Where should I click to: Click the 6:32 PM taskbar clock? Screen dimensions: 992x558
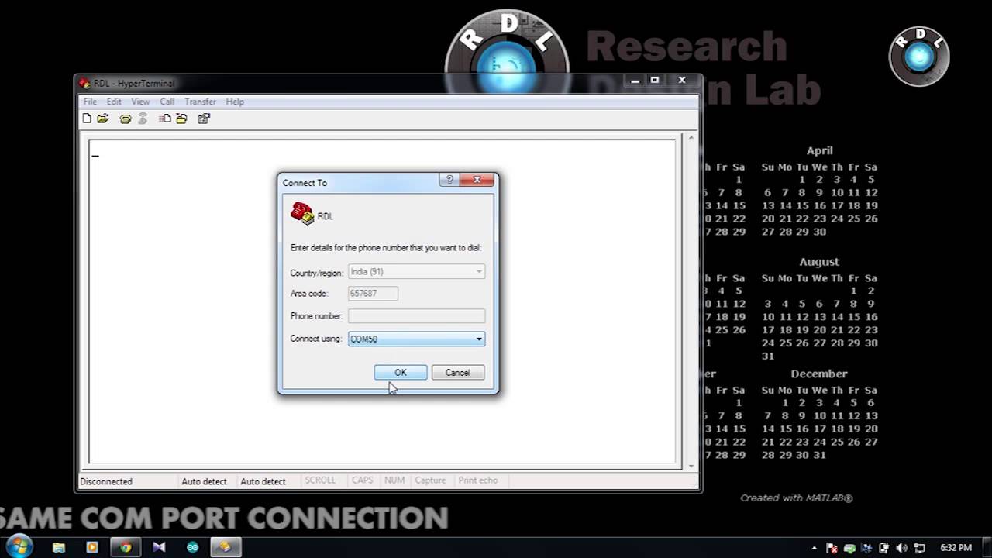[x=956, y=548]
